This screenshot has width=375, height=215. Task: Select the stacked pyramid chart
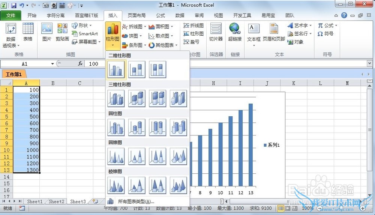point(136,185)
